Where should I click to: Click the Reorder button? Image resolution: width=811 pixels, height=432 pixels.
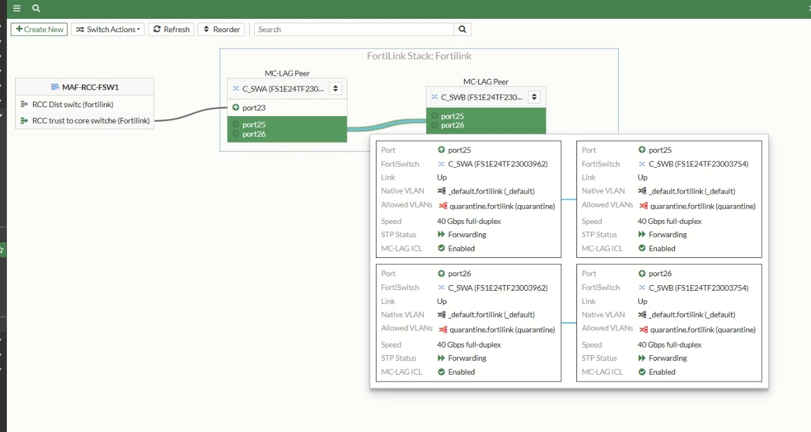[x=221, y=29]
